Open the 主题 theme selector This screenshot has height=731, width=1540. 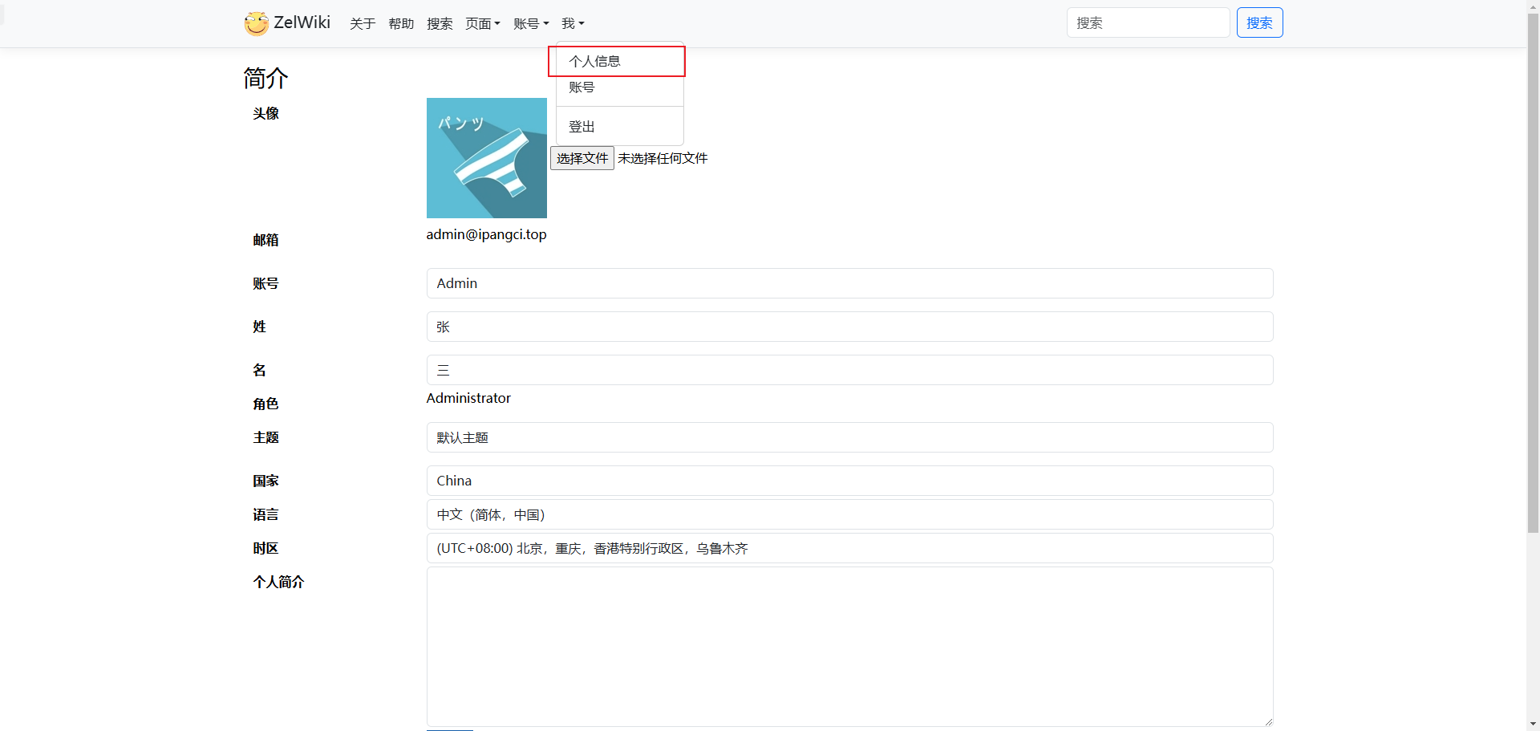click(x=849, y=437)
